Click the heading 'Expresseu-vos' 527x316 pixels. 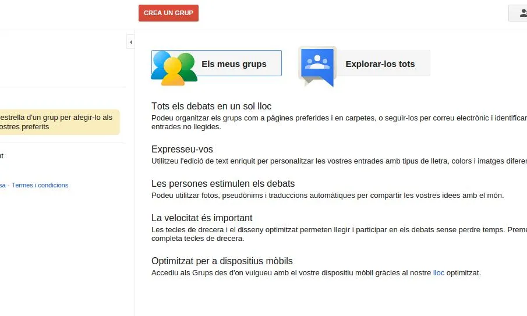[182, 149]
